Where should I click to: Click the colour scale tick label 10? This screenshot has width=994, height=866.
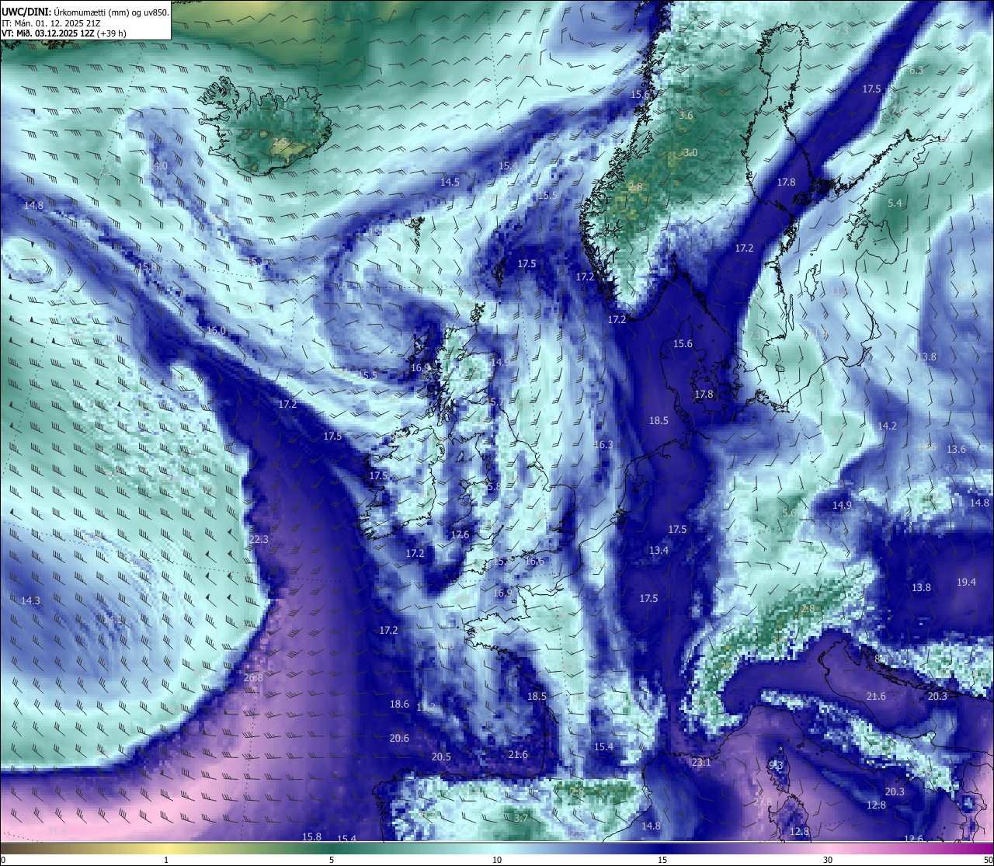click(497, 859)
